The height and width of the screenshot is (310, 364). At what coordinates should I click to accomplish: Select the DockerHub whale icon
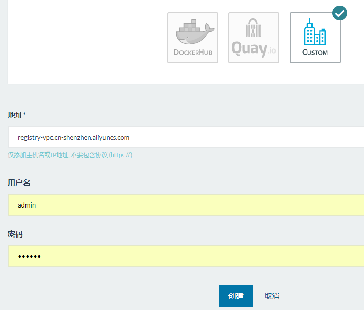tap(192, 32)
